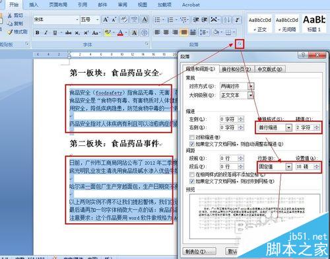The height and width of the screenshot is (259, 330).
Task: Click the 设置值 18 磅 value field
Action: (x=305, y=166)
